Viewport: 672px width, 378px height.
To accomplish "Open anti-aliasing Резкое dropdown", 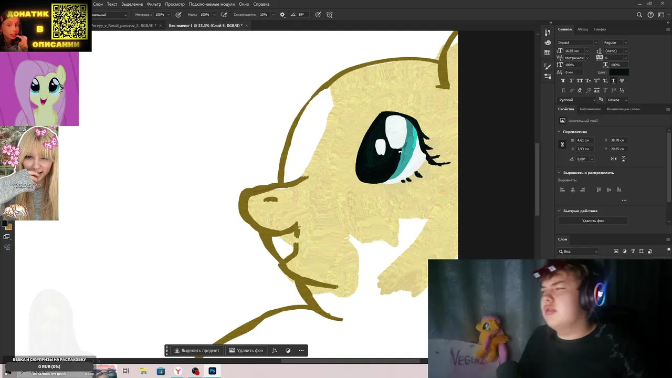I will click(x=617, y=100).
